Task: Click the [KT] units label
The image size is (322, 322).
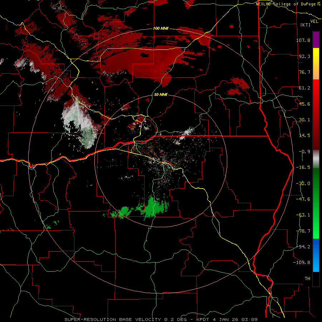Action: 306,25
